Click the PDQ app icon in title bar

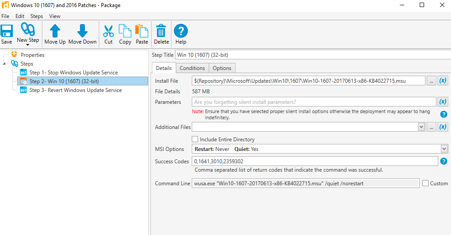point(5,5)
